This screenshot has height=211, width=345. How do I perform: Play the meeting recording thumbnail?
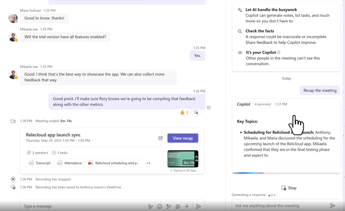(x=182, y=159)
